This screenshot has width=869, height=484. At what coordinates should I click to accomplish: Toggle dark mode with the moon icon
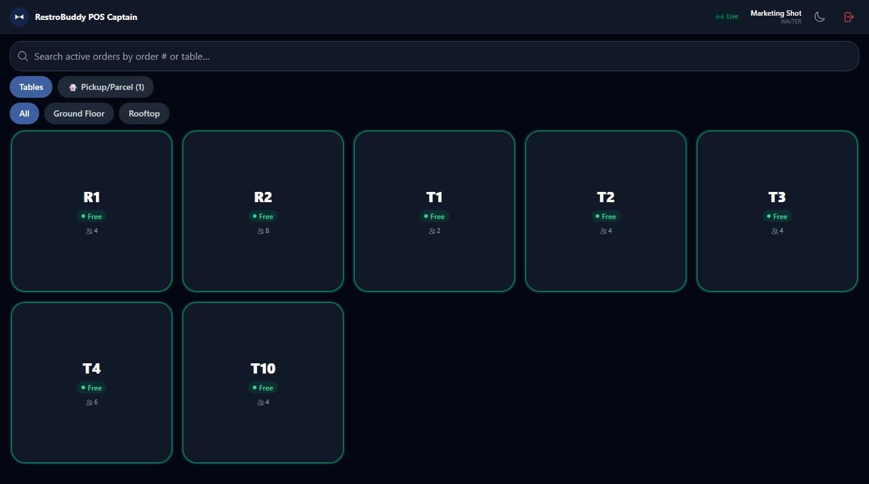tap(820, 17)
